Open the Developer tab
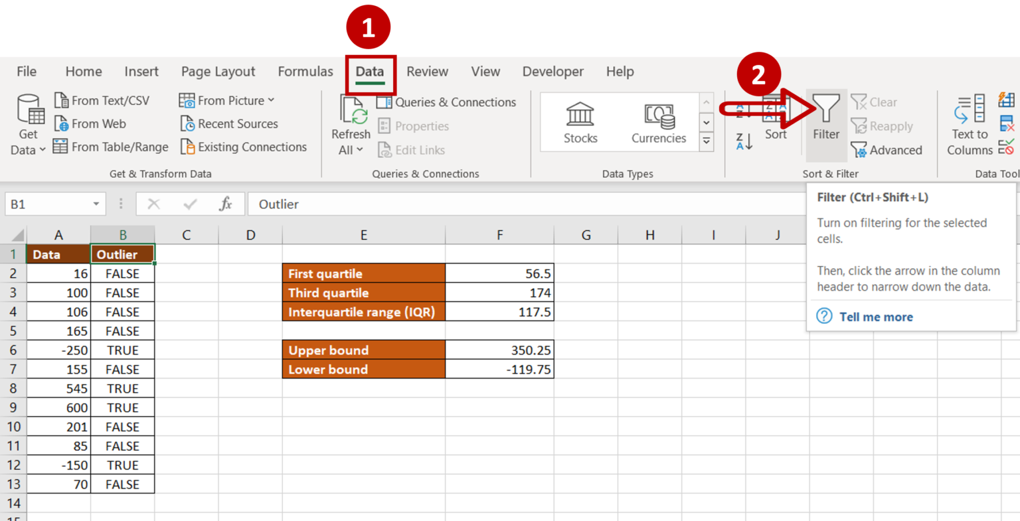Screen dimensions: 1020x521 click(x=552, y=71)
